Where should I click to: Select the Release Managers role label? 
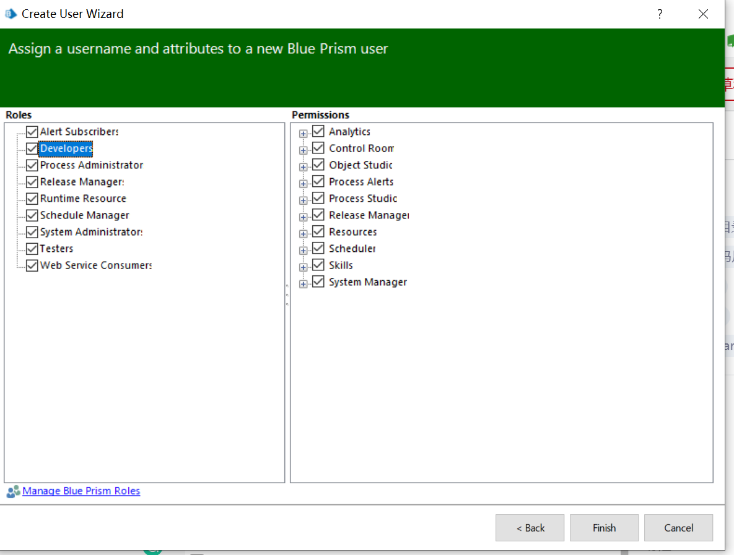point(82,182)
